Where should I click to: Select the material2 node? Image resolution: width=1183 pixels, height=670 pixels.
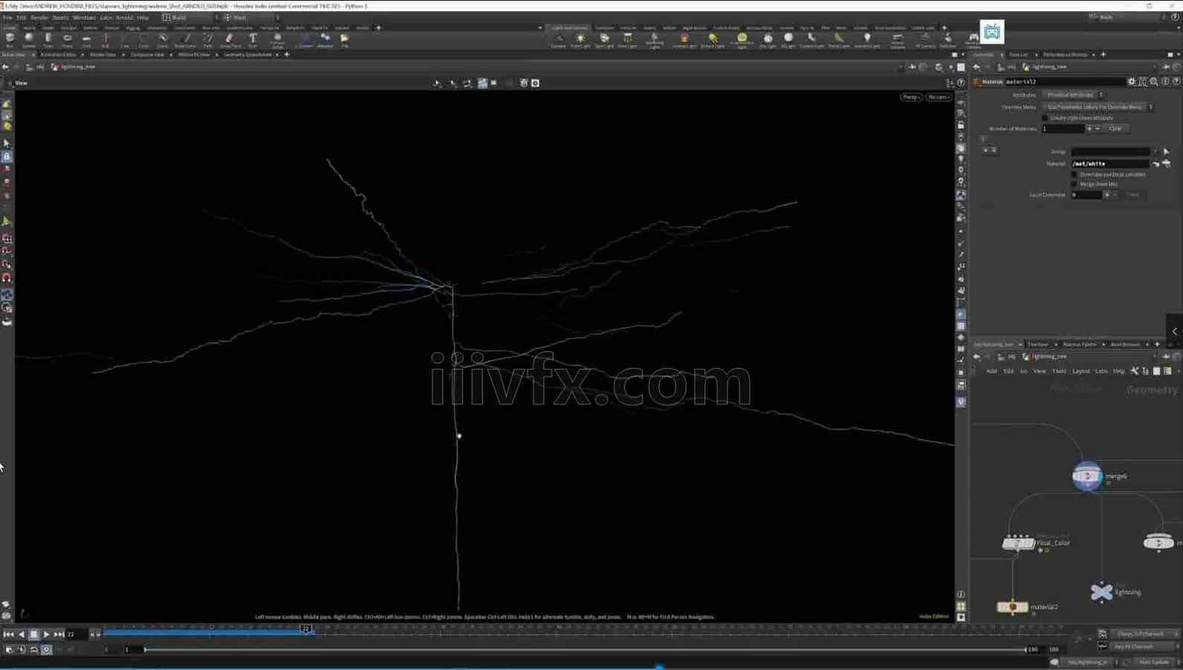coord(1013,607)
